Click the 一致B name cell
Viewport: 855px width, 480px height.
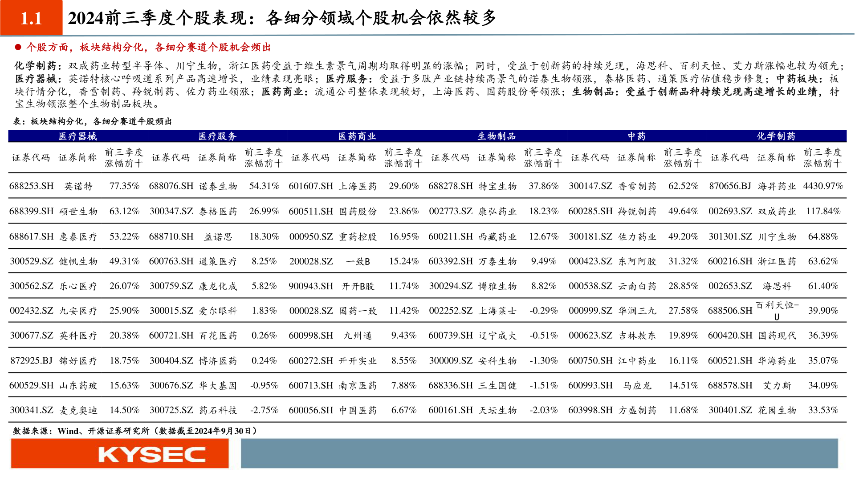click(x=358, y=262)
